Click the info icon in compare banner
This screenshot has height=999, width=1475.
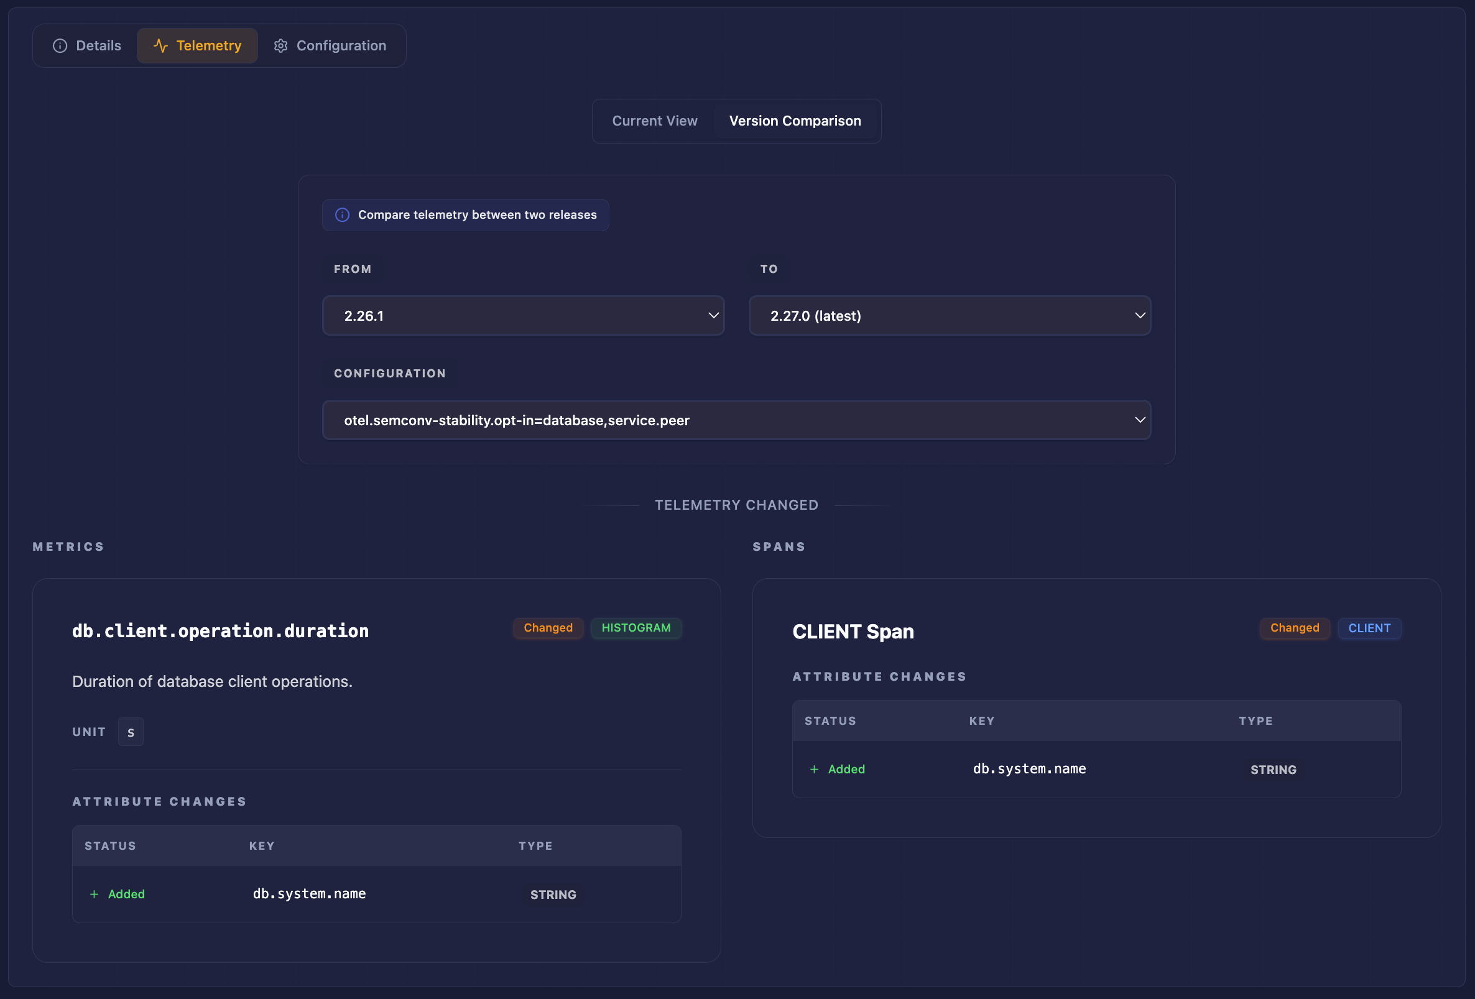342,214
